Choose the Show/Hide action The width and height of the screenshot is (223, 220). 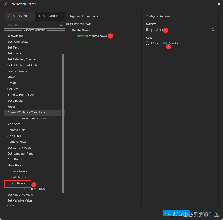tap(15, 36)
